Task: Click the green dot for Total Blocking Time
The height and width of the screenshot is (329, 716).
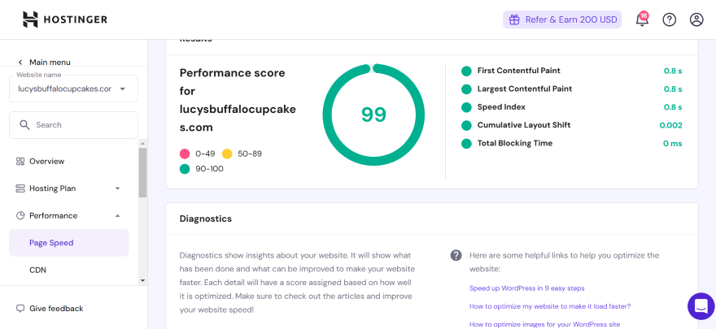Action: (466, 144)
